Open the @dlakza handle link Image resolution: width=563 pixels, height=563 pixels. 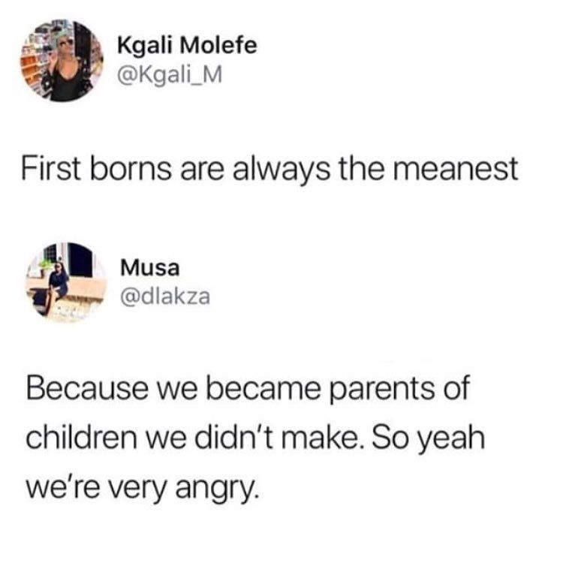pyautogui.click(x=165, y=298)
